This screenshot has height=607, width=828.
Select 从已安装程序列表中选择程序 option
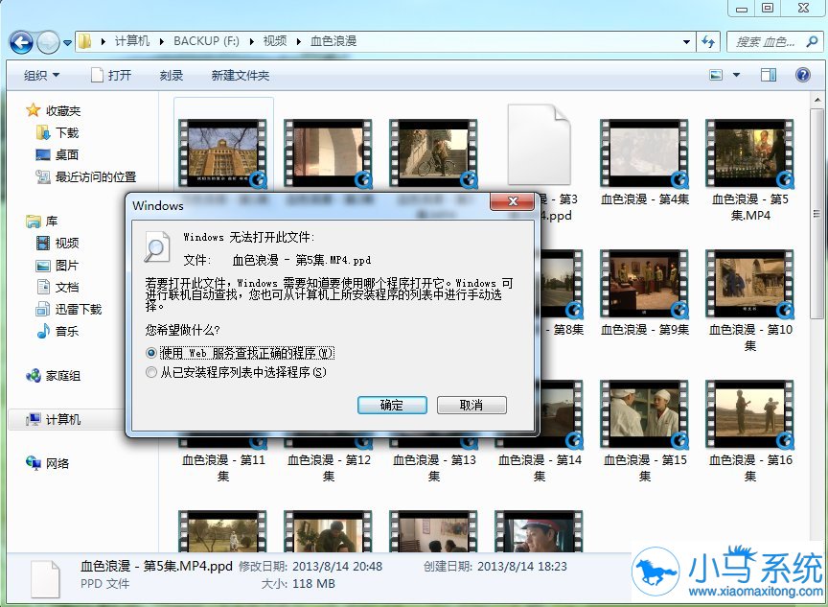pyautogui.click(x=236, y=372)
